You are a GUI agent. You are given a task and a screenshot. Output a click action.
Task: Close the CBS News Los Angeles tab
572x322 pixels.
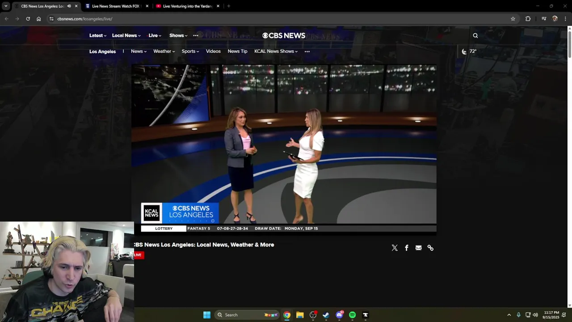76,6
